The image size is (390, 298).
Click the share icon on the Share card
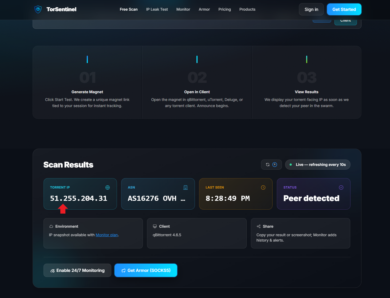[x=258, y=226]
